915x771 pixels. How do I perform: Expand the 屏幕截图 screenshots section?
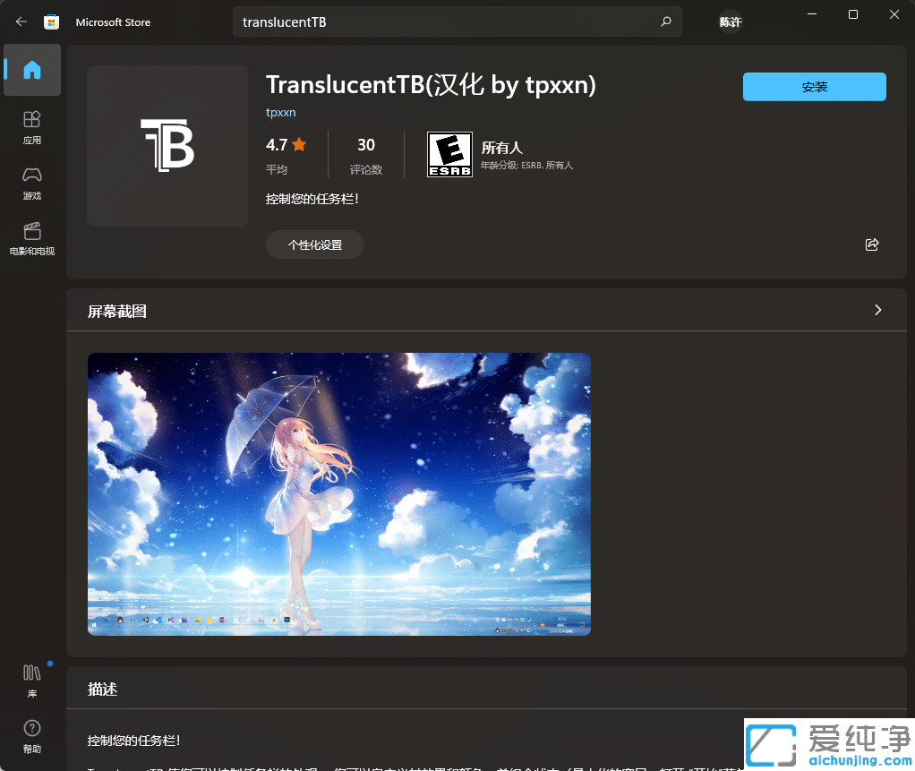click(877, 310)
